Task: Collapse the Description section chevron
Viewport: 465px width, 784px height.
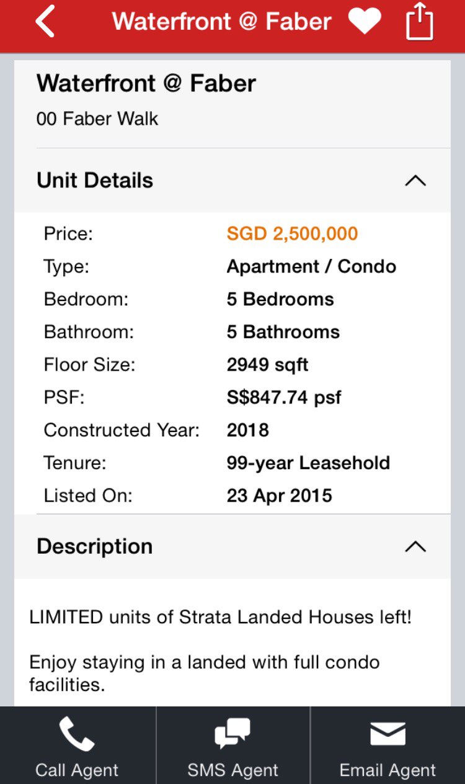Action: [415, 546]
